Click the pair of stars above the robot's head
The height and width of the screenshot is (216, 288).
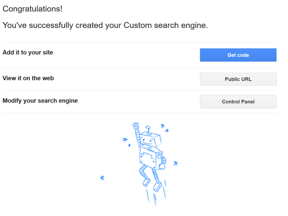164,128
